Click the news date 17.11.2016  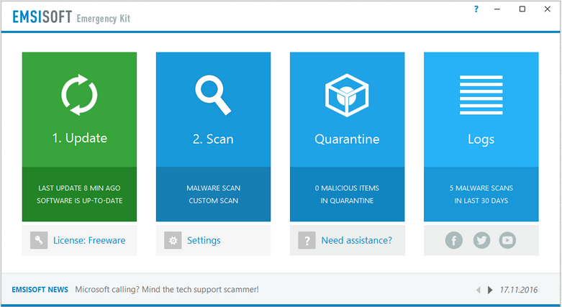519,290
